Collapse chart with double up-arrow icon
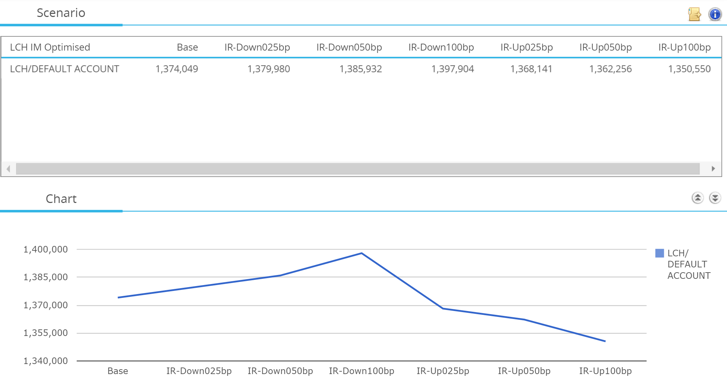This screenshot has height=390, width=727. [698, 198]
